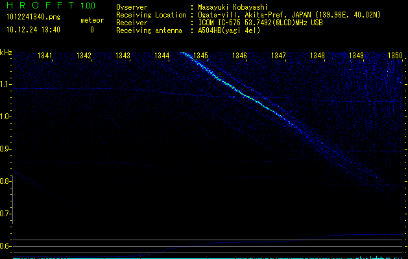Click the 1341 time marker
The width and height of the screenshot is (408, 259).
tap(45, 56)
